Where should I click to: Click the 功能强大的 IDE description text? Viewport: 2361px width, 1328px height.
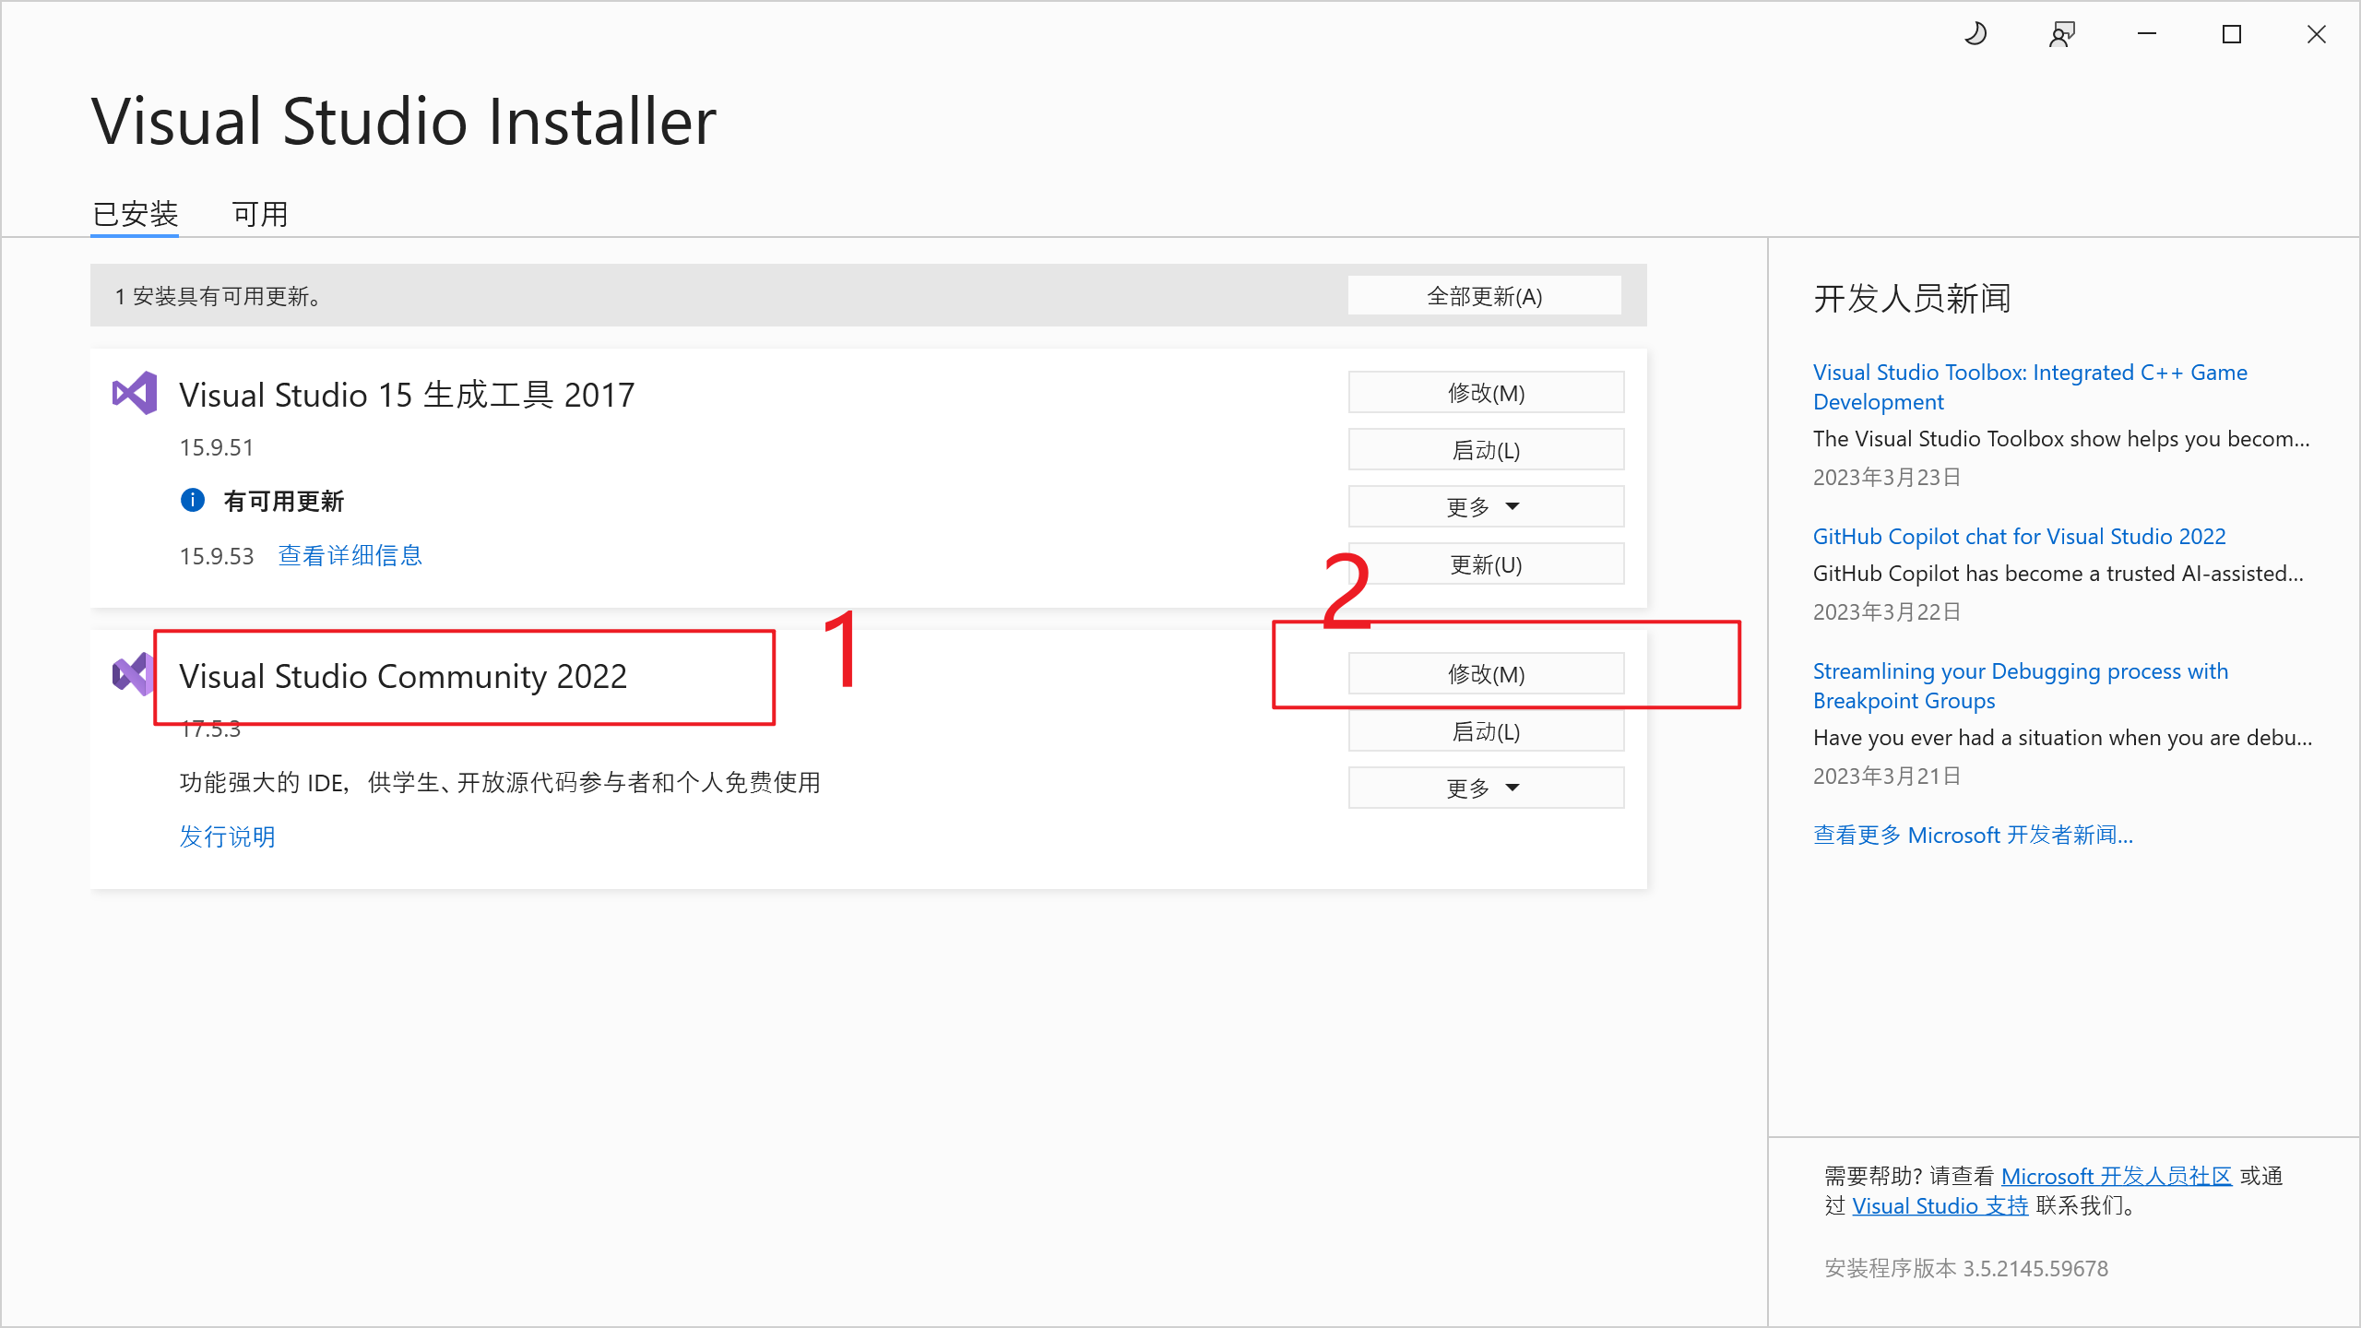[x=500, y=783]
